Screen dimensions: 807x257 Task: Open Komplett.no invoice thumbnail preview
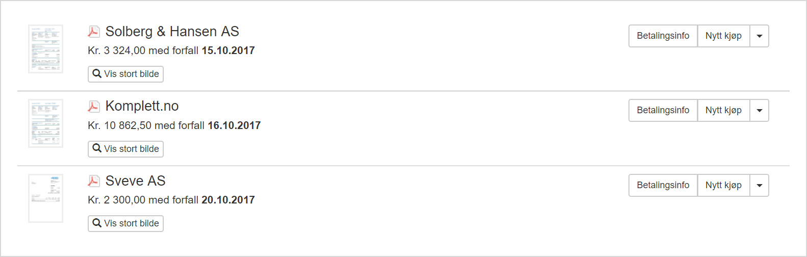tap(45, 123)
